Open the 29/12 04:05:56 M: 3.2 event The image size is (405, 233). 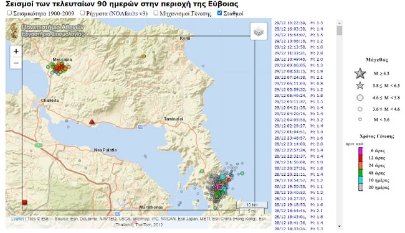[298, 120]
